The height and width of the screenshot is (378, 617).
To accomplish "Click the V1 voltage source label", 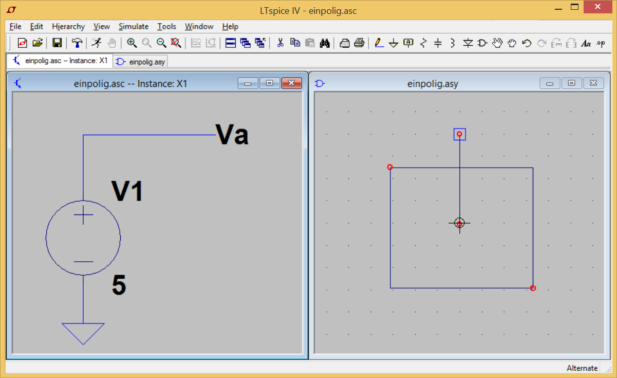I will tap(127, 191).
